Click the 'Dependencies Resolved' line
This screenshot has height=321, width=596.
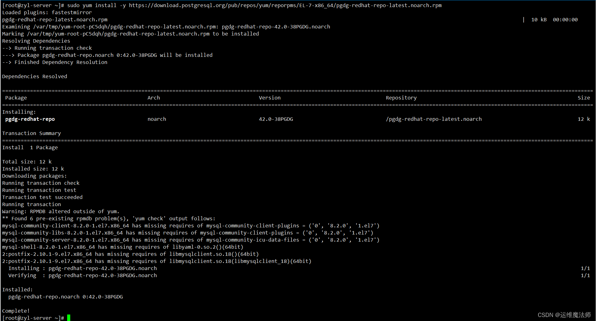(35, 76)
